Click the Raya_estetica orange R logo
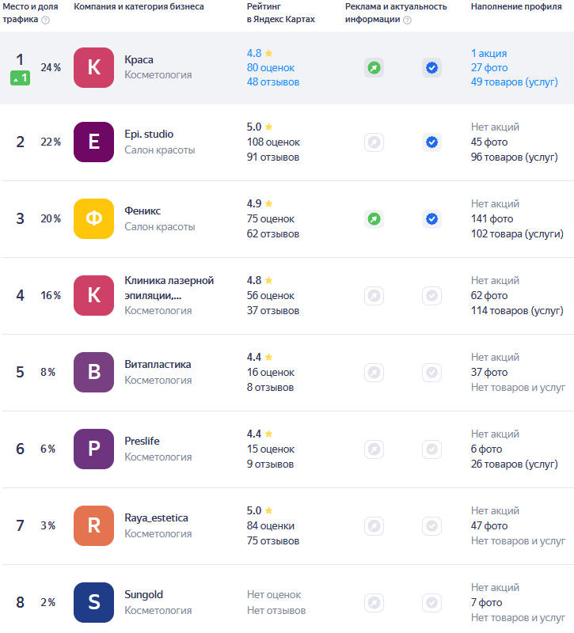Image resolution: width=574 pixels, height=633 pixels. (93, 525)
